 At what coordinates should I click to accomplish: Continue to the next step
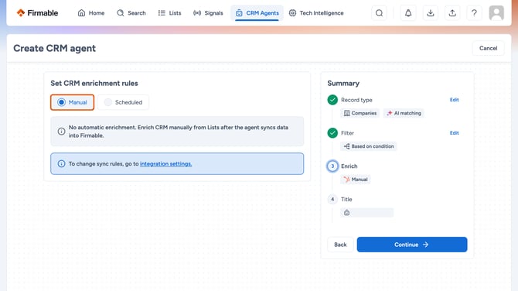click(x=412, y=245)
